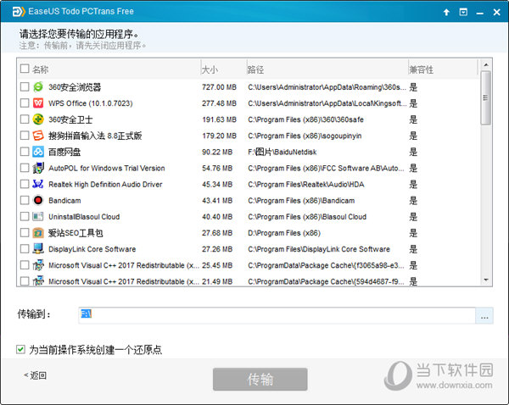Image resolution: width=509 pixels, height=405 pixels.
Task: Select the 54.76 MB size cell
Action: click(x=217, y=169)
